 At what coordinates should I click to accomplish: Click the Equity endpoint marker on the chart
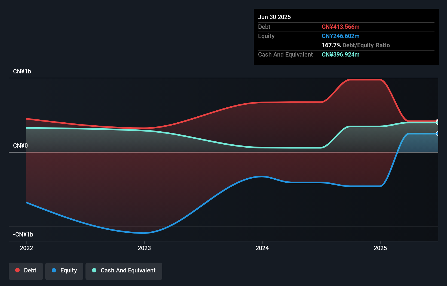point(437,133)
